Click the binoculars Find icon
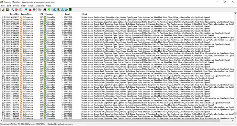The image size is (237, 126). (45, 10)
